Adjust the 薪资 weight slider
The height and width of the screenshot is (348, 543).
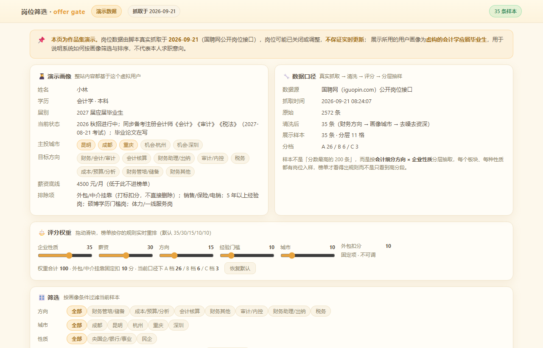coord(126,255)
